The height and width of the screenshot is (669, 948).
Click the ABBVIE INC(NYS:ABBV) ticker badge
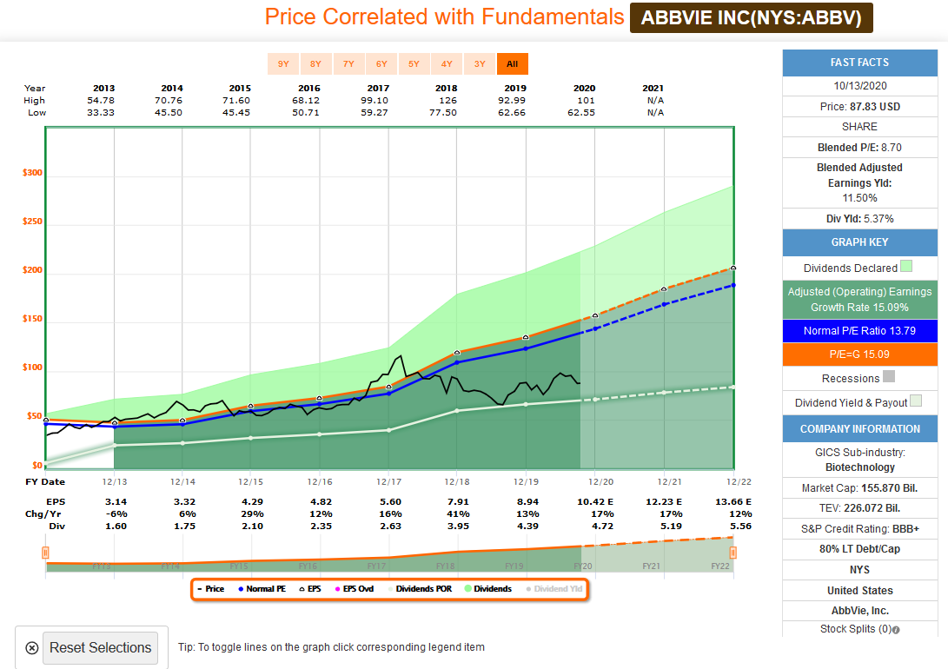[752, 17]
